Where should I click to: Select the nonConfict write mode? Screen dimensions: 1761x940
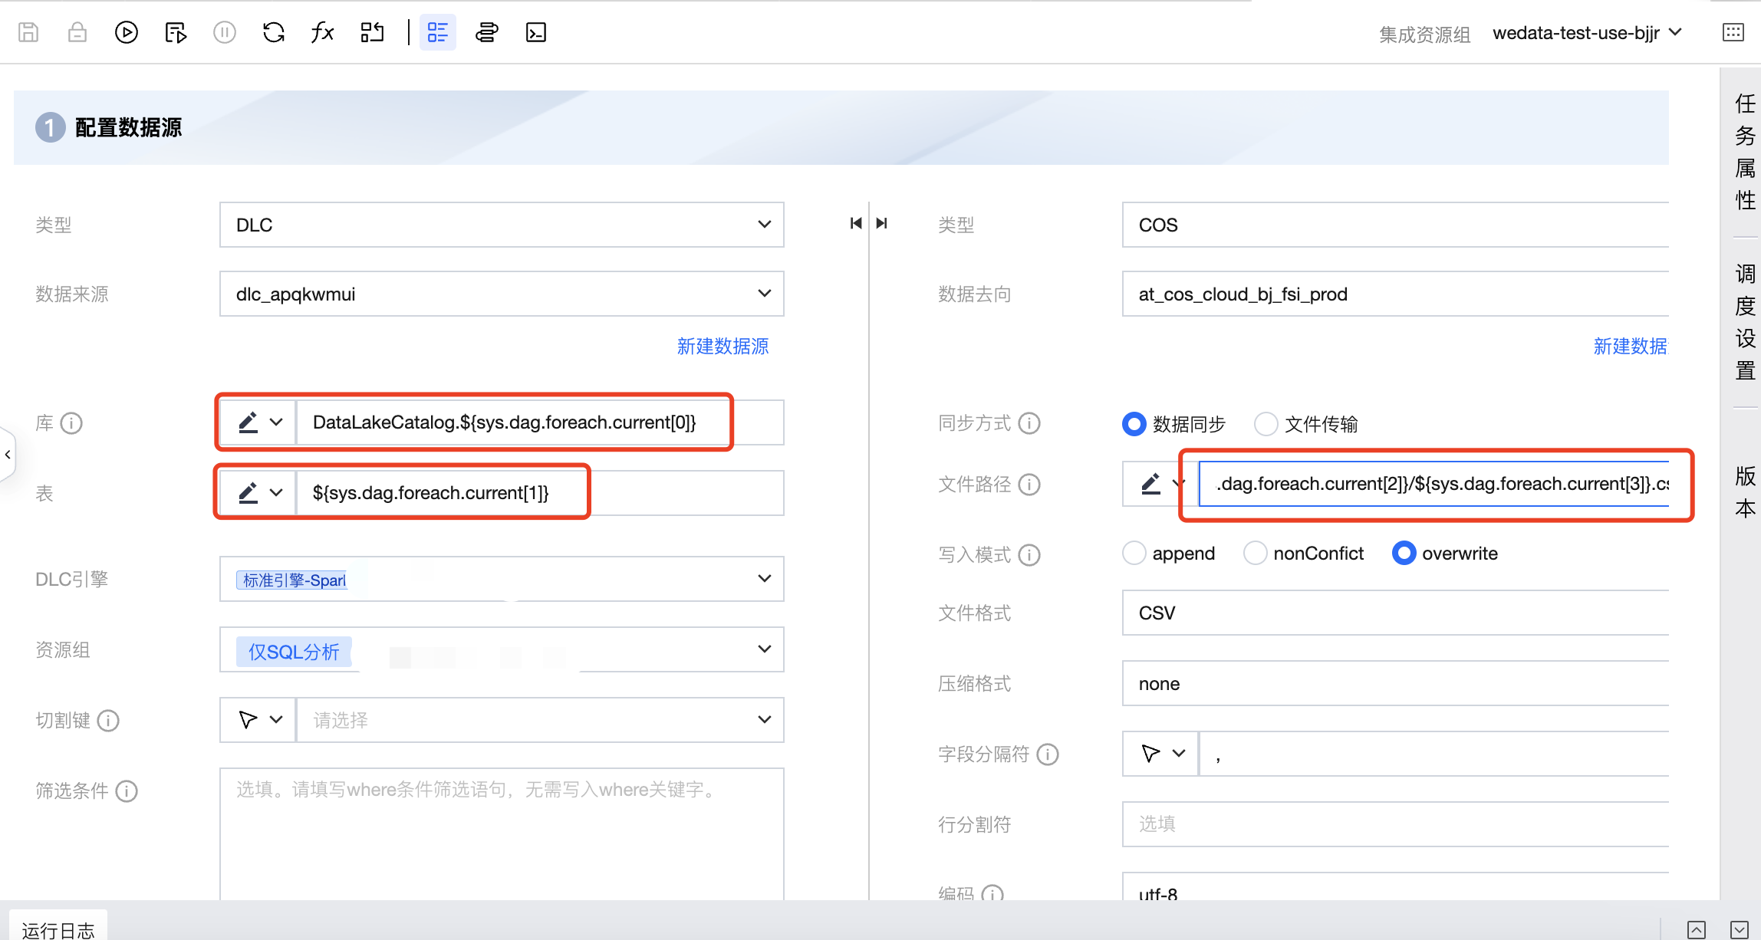(1255, 554)
